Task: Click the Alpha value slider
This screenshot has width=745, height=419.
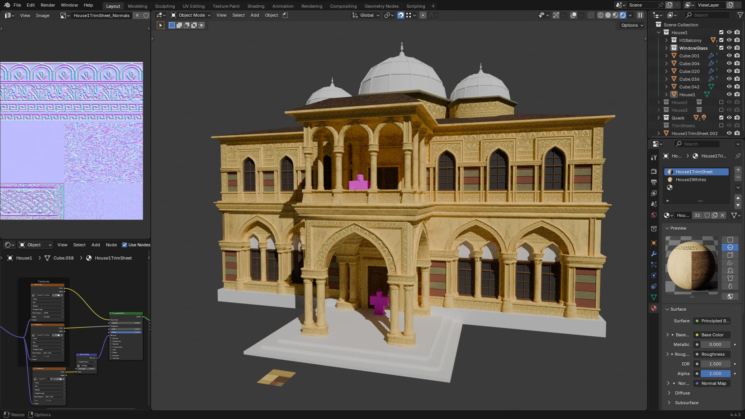Action: 715,374
